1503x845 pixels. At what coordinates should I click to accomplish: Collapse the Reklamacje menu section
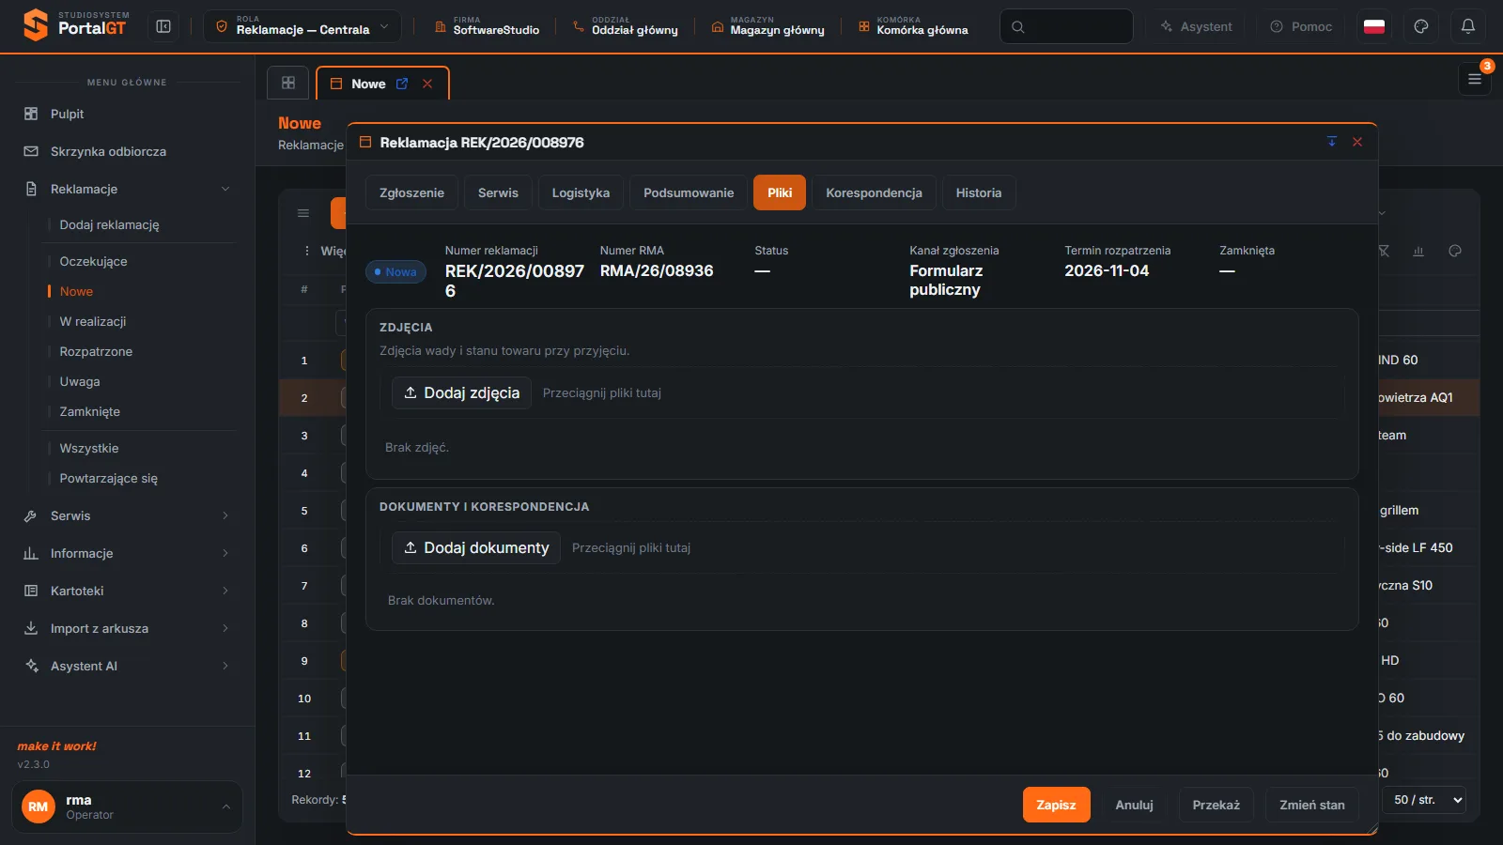tap(128, 189)
